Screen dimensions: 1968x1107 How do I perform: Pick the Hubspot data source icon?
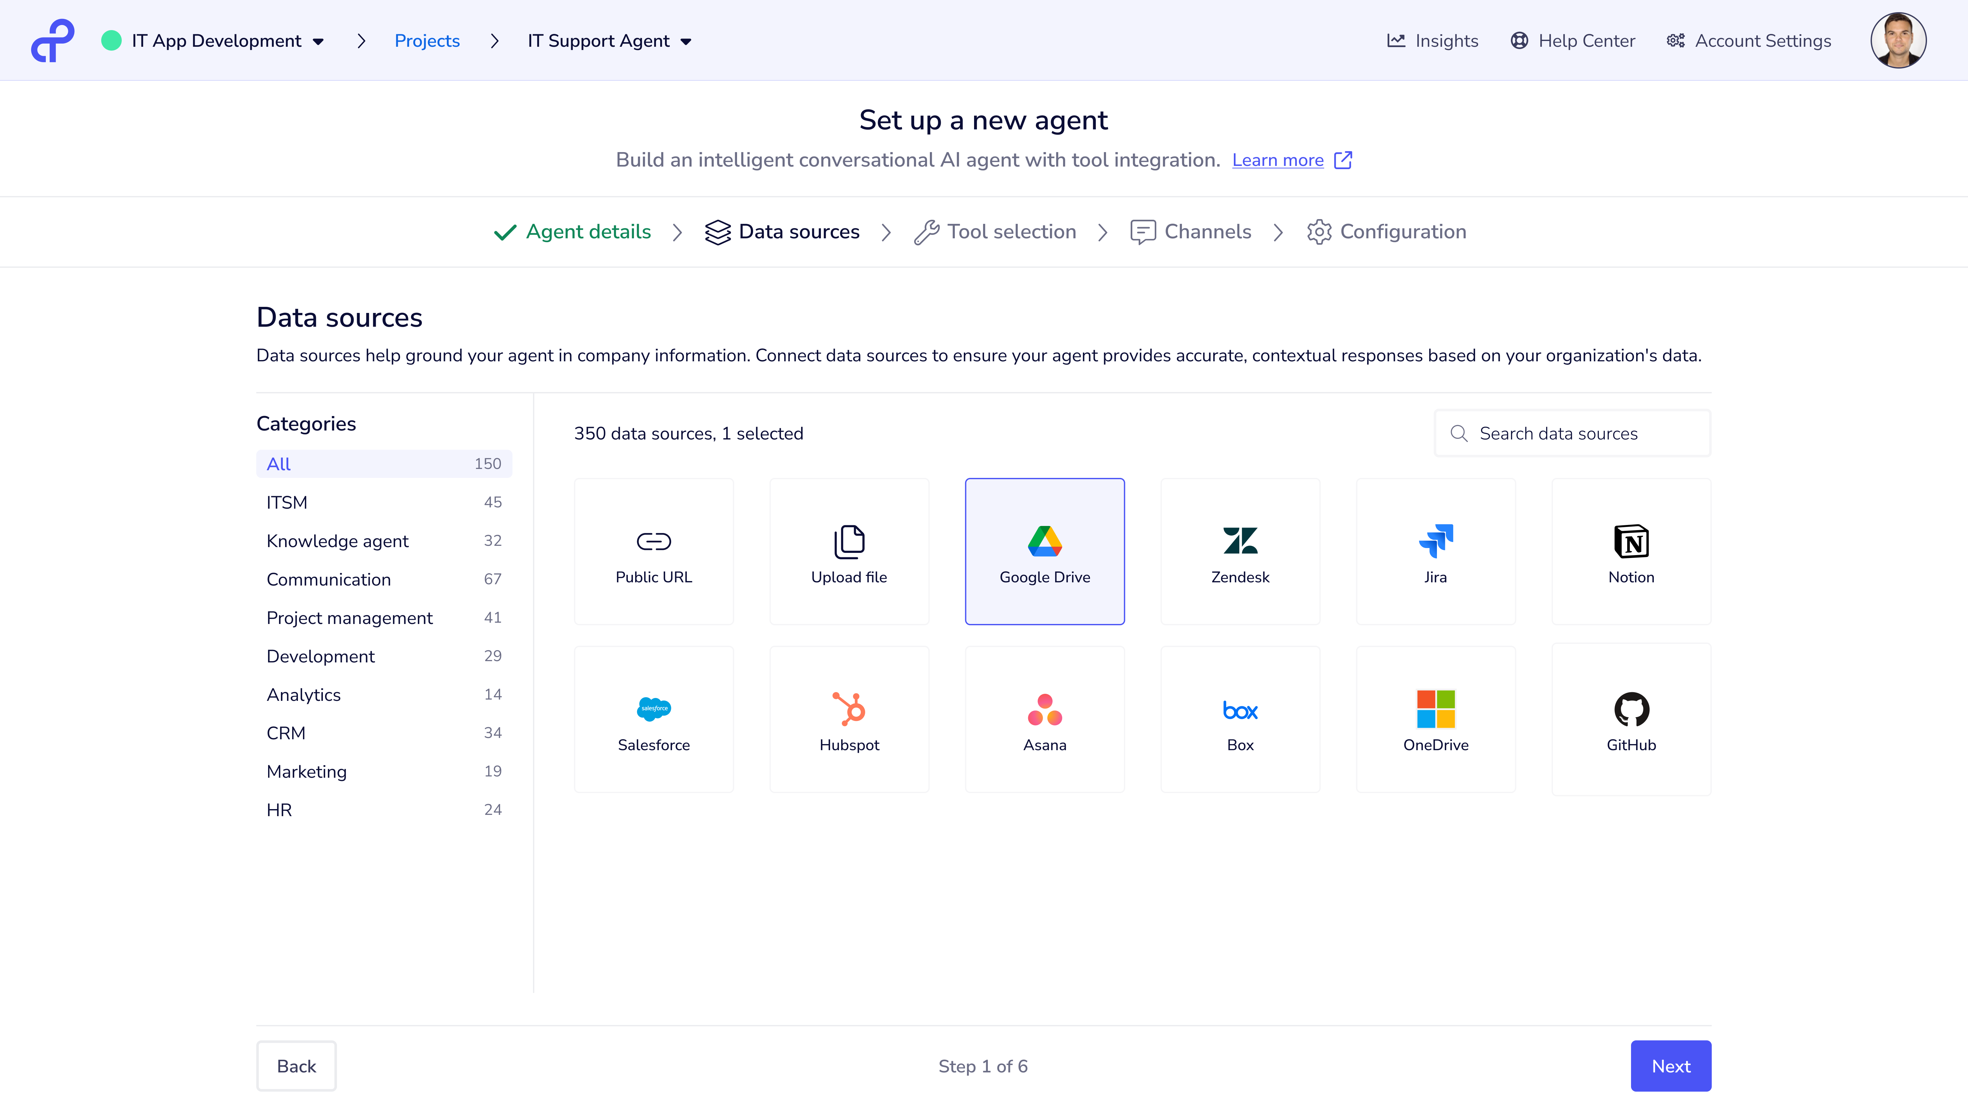point(849,708)
